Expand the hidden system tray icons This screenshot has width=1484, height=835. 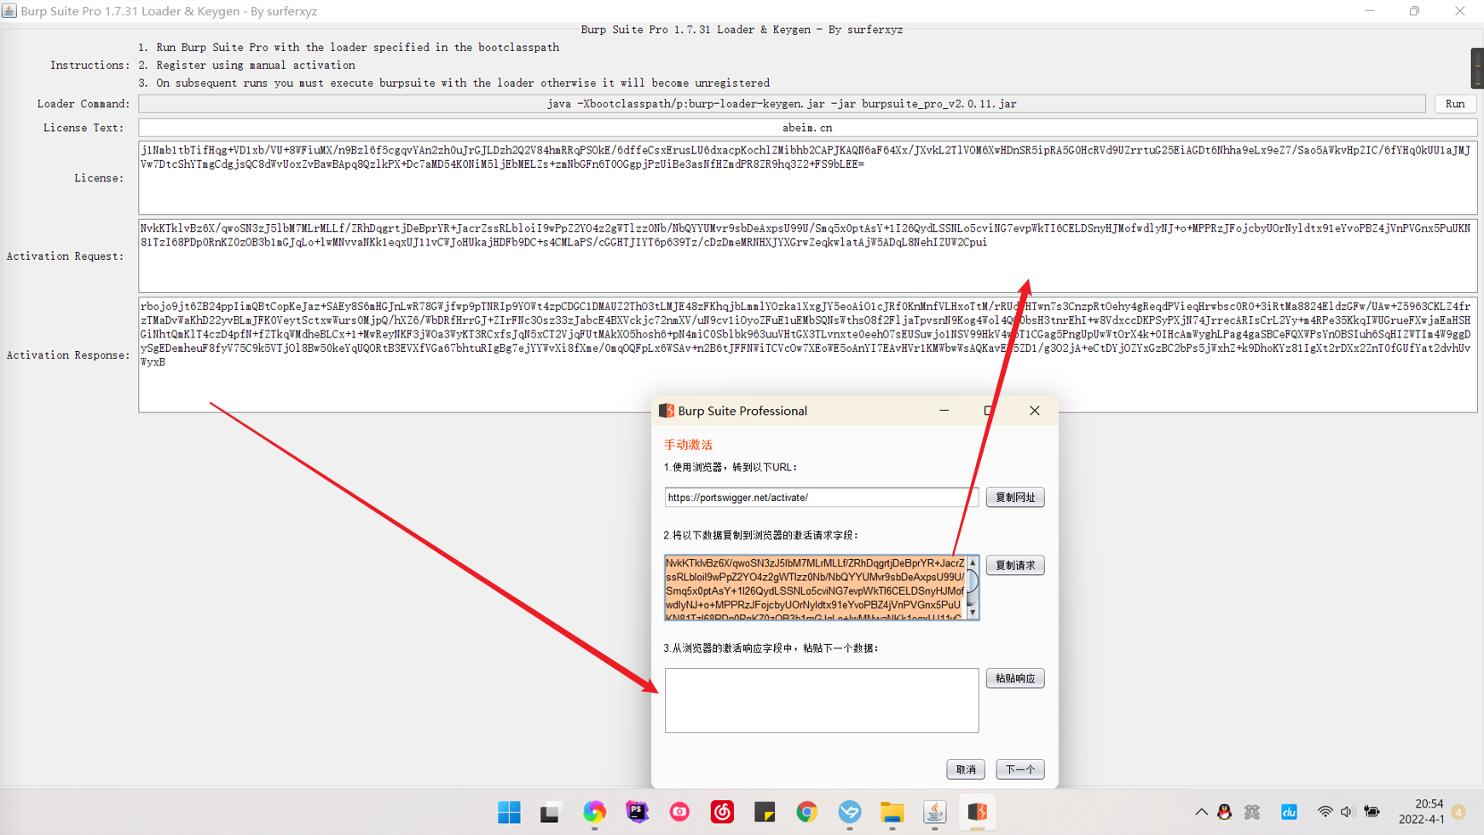pos(1201,812)
